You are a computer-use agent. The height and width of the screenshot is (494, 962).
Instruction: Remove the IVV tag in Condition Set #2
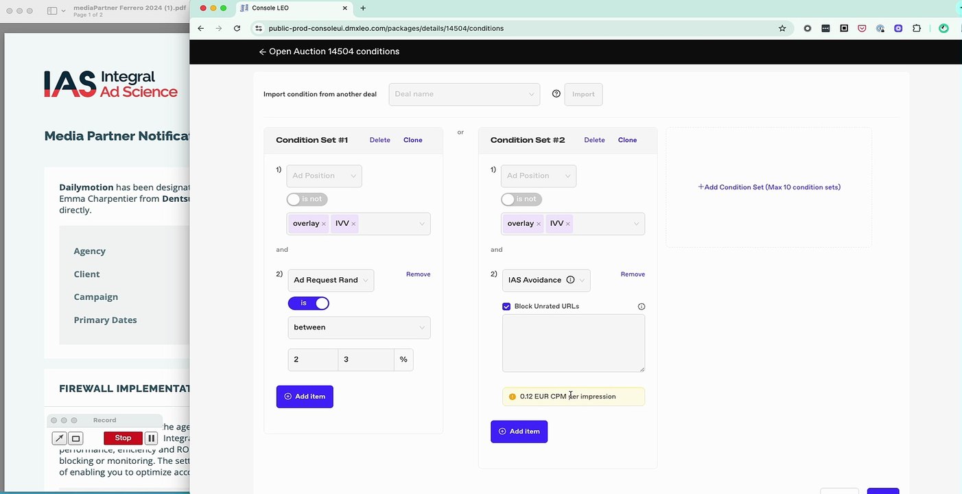pyautogui.click(x=568, y=224)
